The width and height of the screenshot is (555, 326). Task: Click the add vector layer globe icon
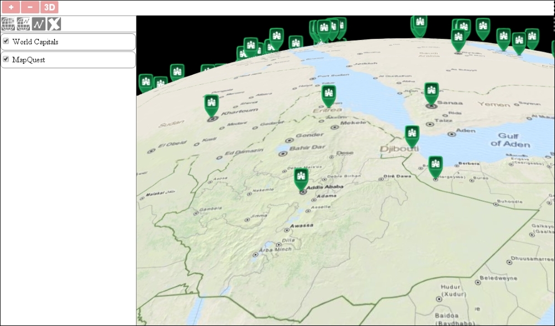click(23, 24)
